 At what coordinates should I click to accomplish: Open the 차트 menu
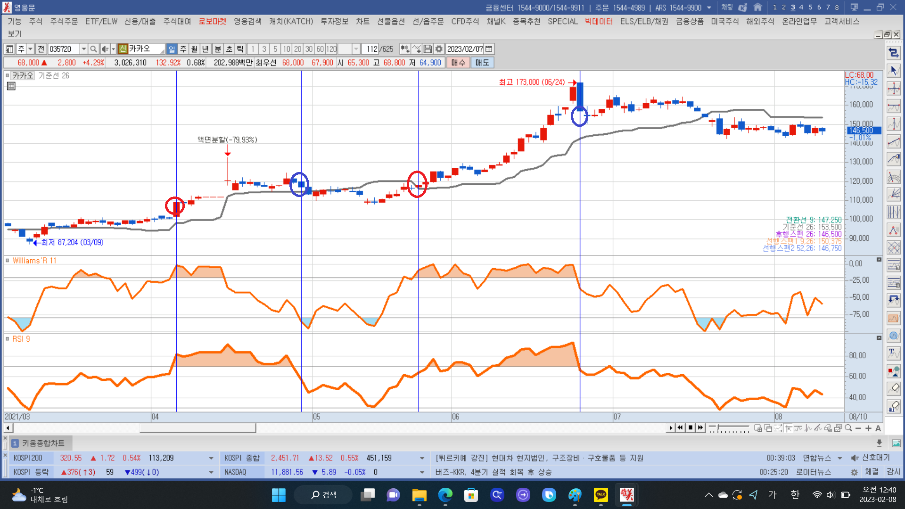(362, 21)
